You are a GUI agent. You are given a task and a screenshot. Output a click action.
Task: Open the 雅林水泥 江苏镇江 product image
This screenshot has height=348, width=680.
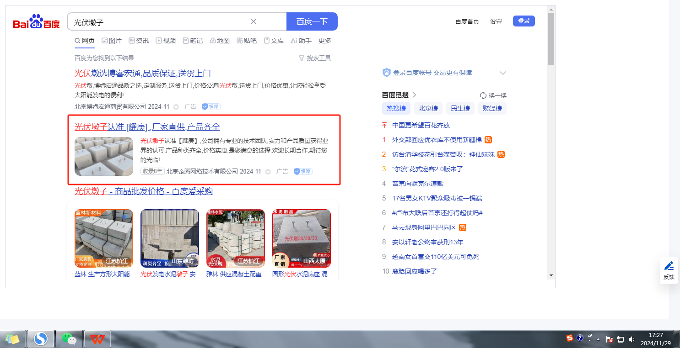point(236,238)
